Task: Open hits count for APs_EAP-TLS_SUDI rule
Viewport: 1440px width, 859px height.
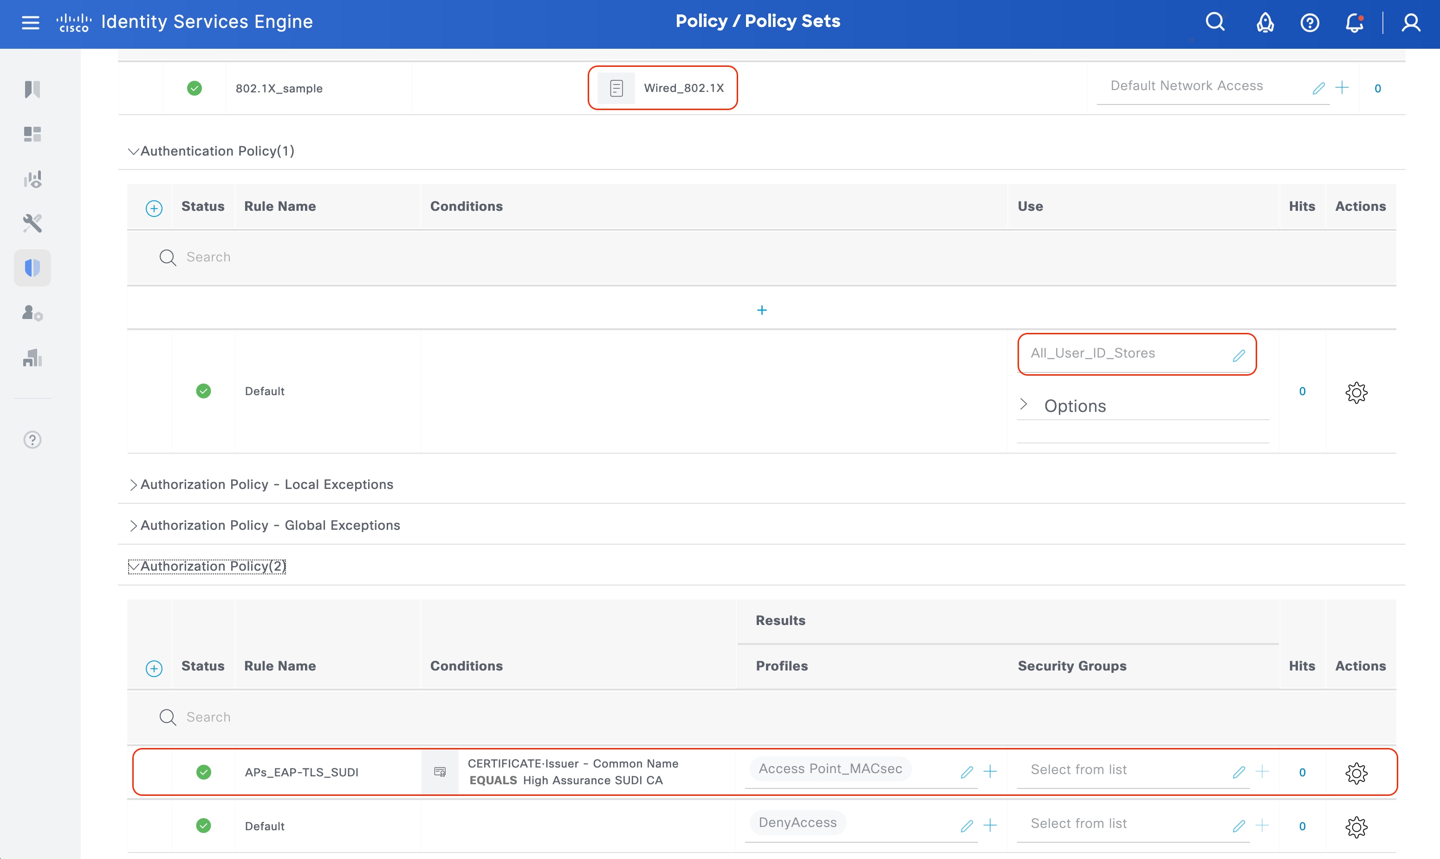Action: pyautogui.click(x=1302, y=773)
